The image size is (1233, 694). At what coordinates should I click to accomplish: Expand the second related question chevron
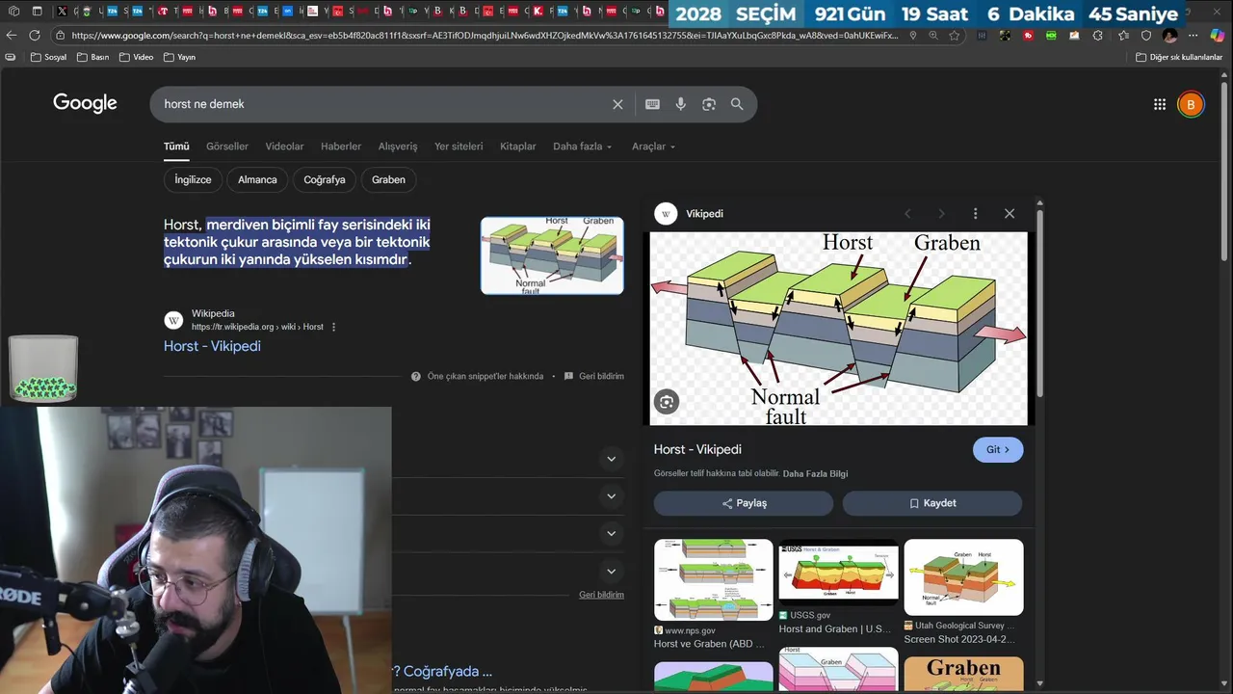click(x=611, y=496)
